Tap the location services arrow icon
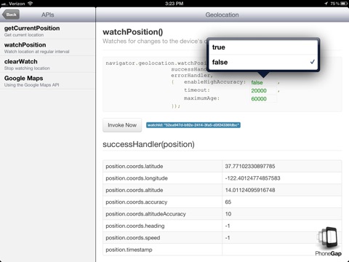Screen dimensions: 349x262 click(x=326, y=4)
